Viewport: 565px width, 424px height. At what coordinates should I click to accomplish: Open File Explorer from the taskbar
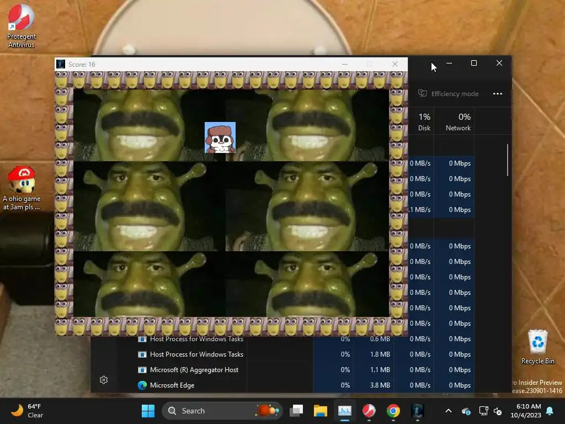click(x=321, y=411)
